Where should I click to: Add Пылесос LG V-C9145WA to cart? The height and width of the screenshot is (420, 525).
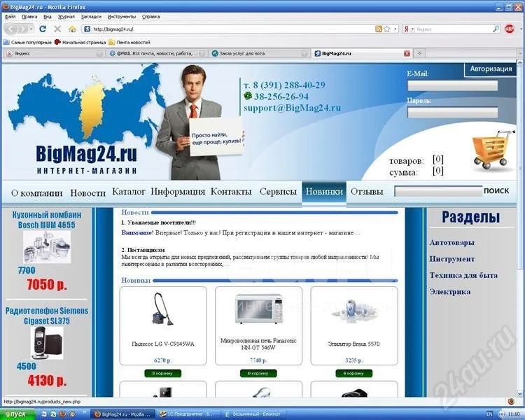pyautogui.click(x=162, y=373)
